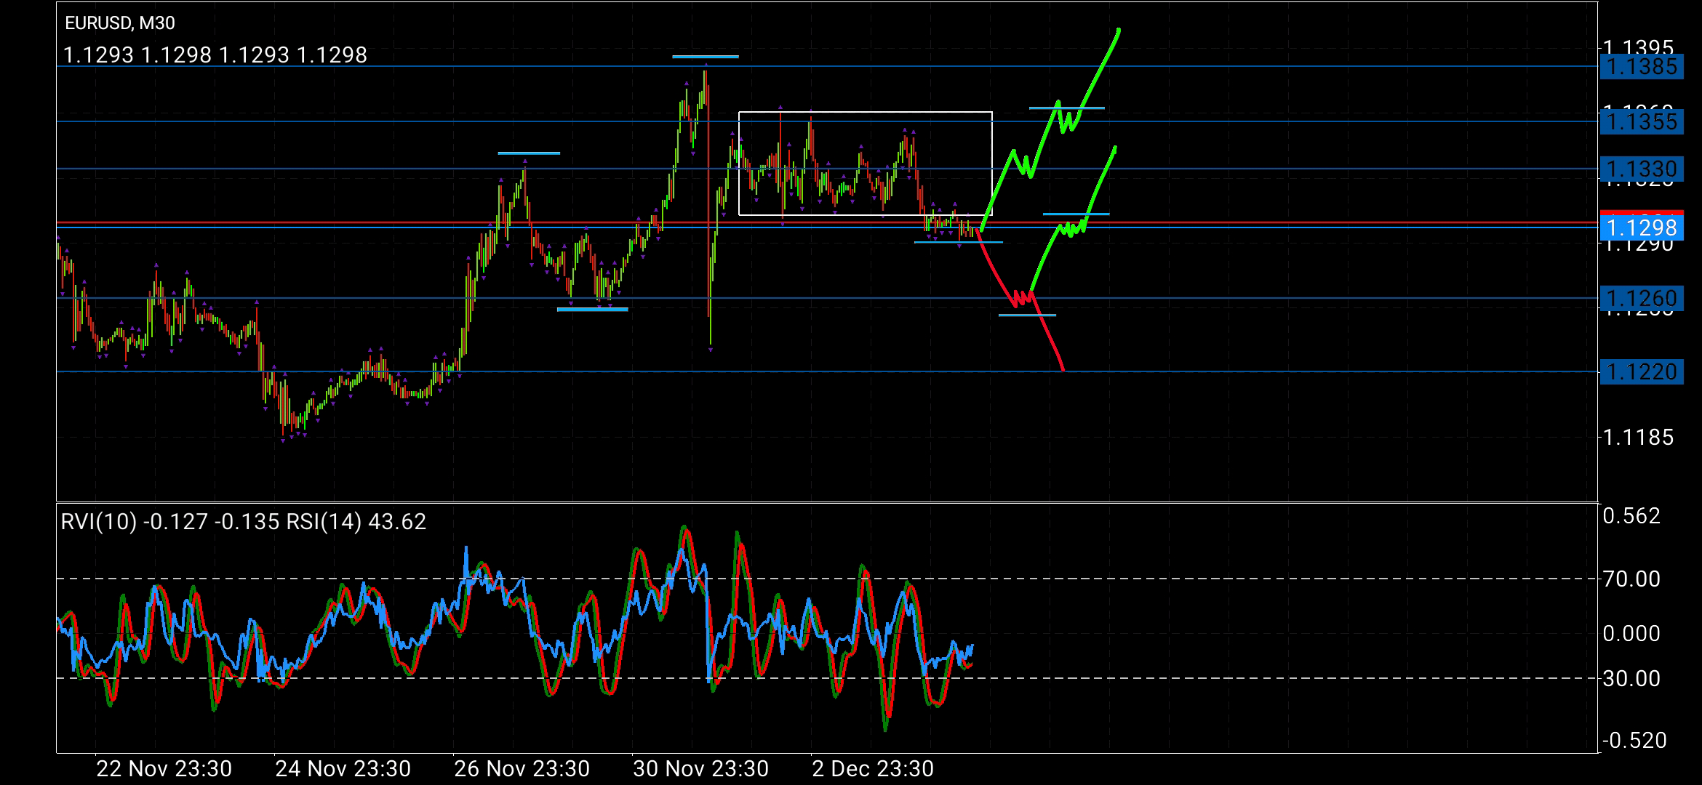Click the RSI(14) 43.62 label

[356, 522]
